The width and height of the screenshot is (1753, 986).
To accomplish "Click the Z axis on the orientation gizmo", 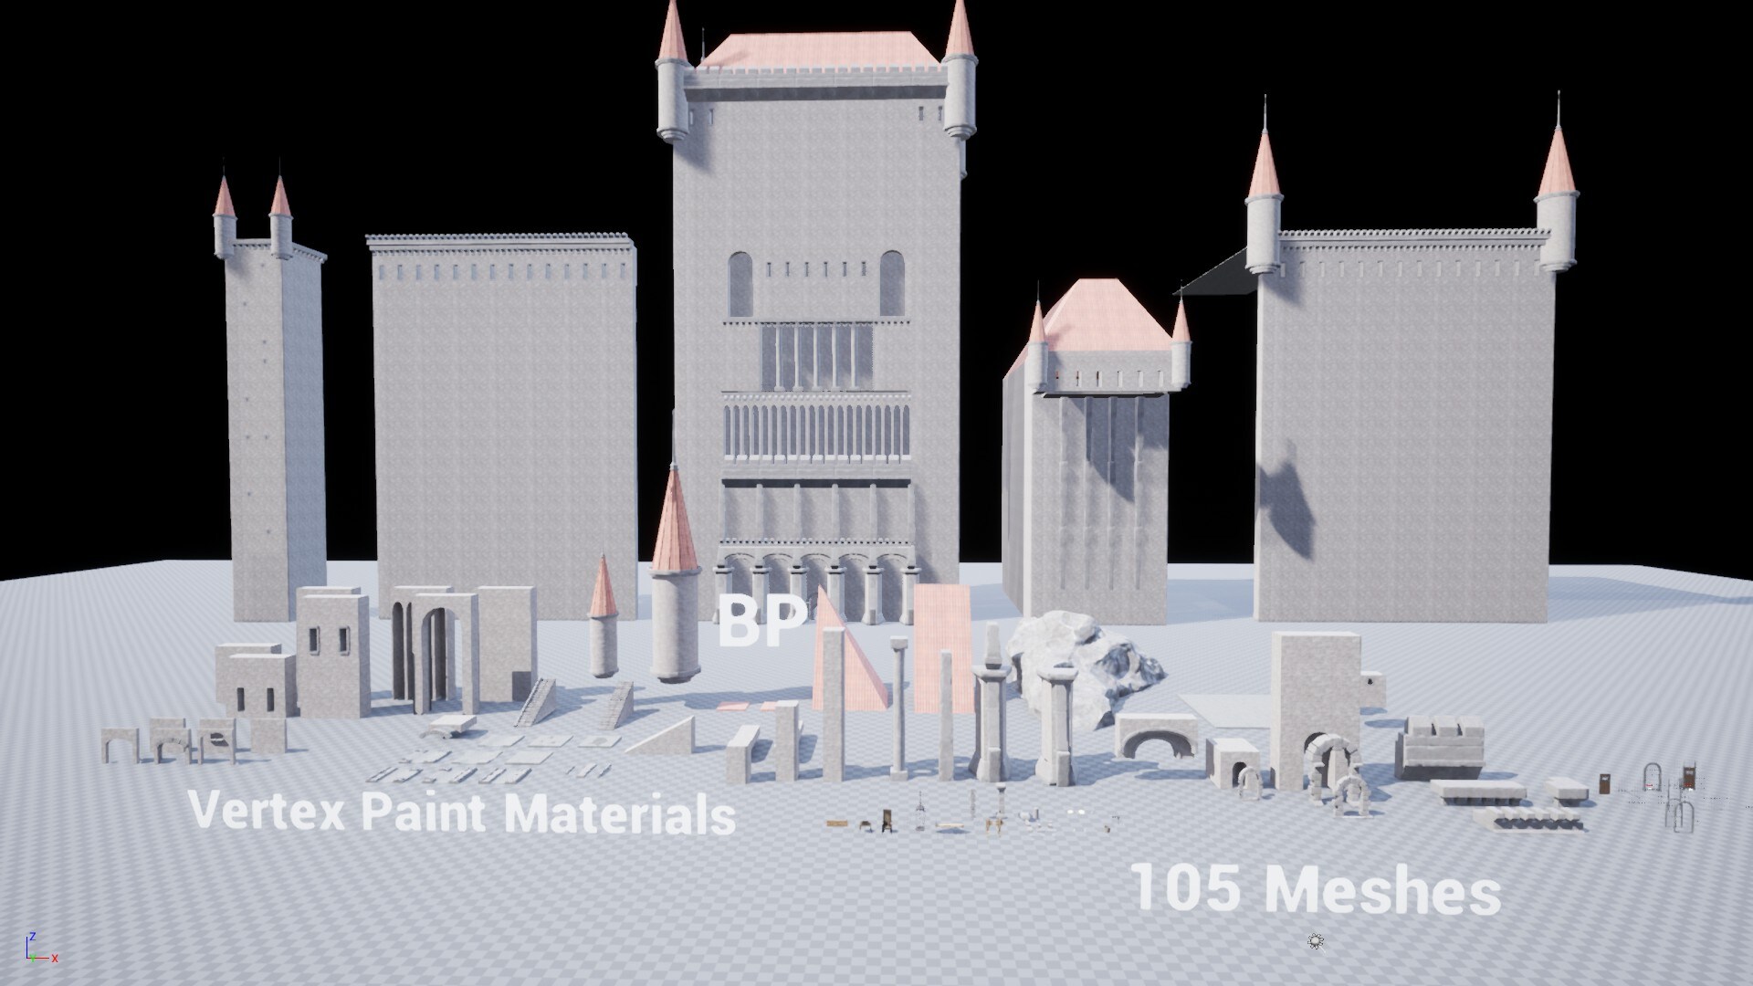I will (x=33, y=936).
